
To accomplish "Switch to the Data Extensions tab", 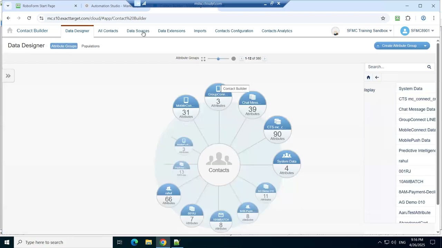I will pyautogui.click(x=172, y=31).
